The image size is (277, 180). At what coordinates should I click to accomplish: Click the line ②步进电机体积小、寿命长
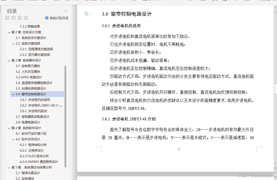pyautogui.click(x=135, y=52)
